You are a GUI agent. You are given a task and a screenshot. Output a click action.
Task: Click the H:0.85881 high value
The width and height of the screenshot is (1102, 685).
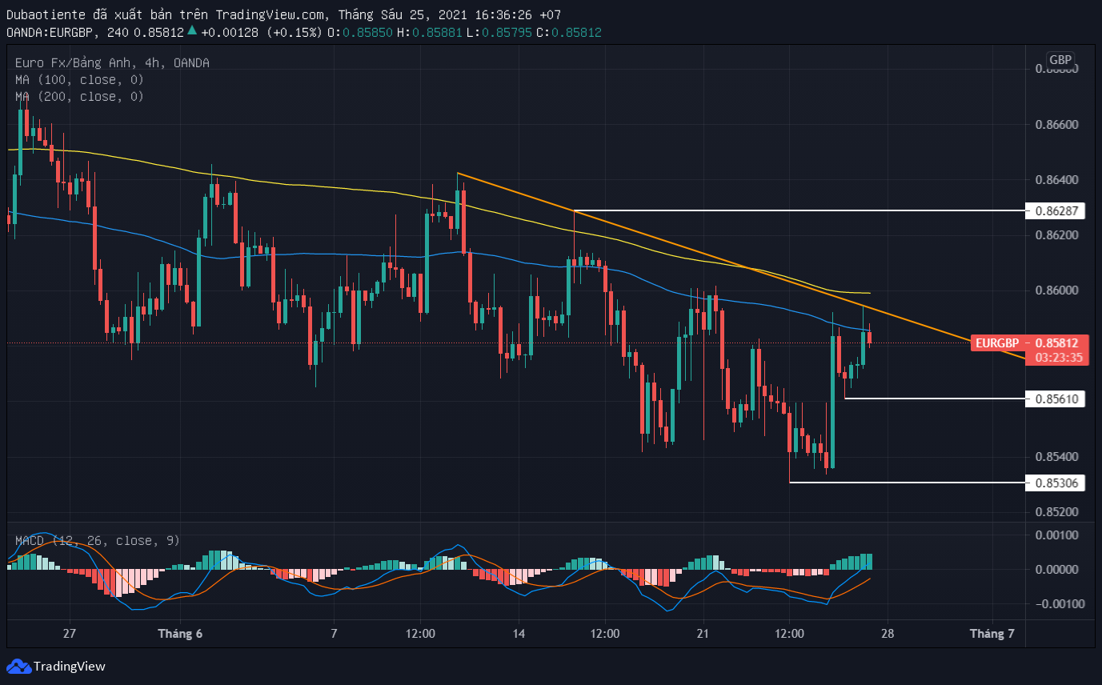pyautogui.click(x=431, y=32)
